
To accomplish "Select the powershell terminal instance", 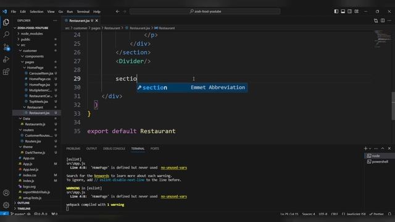I will point(380,162).
